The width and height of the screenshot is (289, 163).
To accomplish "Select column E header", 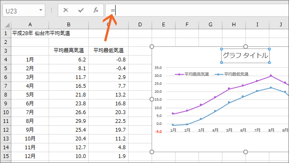I will pyautogui.click(x=163, y=25).
